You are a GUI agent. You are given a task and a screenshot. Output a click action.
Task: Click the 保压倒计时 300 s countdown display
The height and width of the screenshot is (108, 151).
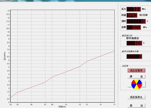click(x=134, y=43)
